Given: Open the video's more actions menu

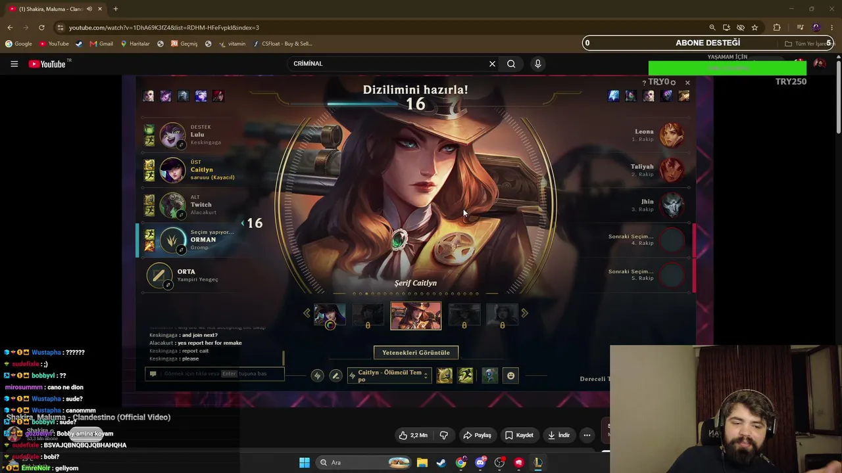Looking at the screenshot, I should tap(587, 435).
